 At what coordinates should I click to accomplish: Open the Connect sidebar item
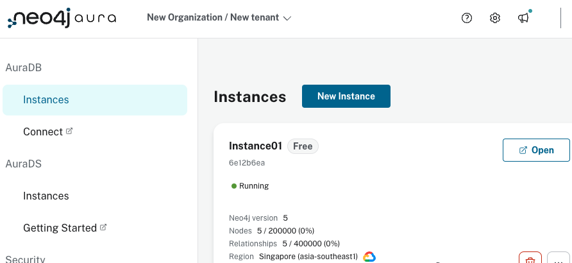43,131
